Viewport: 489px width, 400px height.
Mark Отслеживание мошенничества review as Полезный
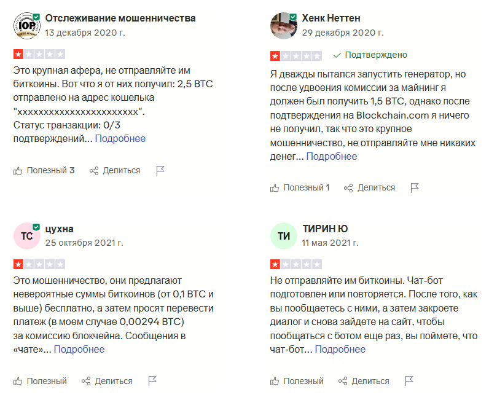[x=44, y=170]
